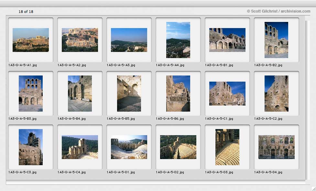The width and height of the screenshot is (316, 191).
Task: Pick thumbnail 1A3-G-A-5-B5.jpg
Action: pyautogui.click(x=129, y=94)
